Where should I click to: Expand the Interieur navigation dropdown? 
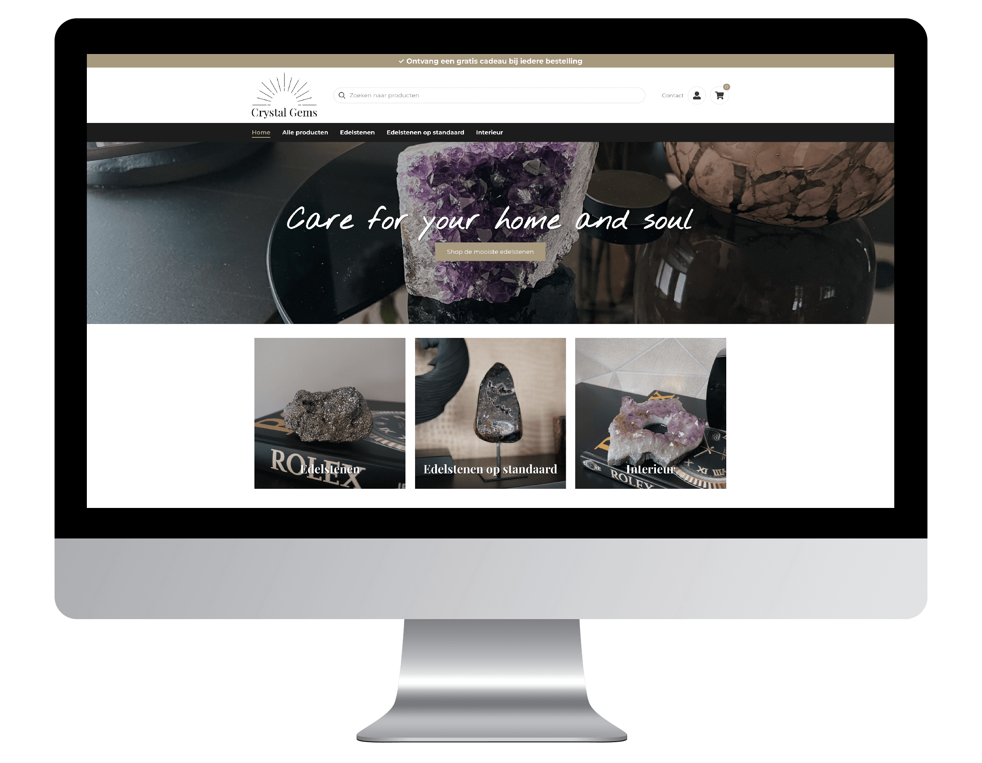(x=490, y=132)
